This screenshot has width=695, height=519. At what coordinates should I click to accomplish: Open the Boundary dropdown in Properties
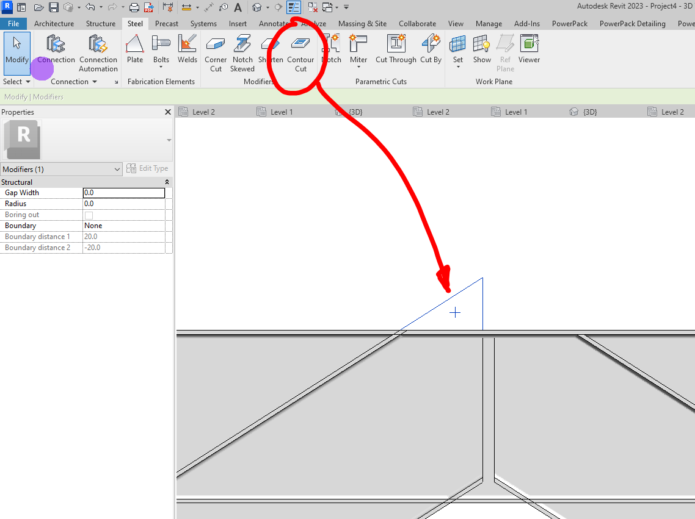[x=124, y=225]
